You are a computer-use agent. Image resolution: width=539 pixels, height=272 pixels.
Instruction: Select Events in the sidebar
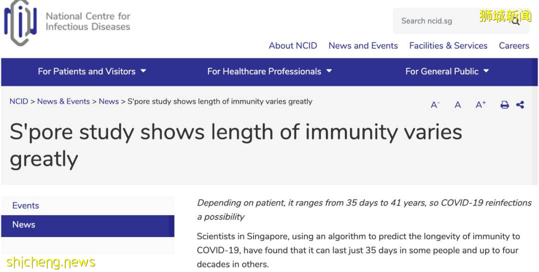click(x=26, y=206)
